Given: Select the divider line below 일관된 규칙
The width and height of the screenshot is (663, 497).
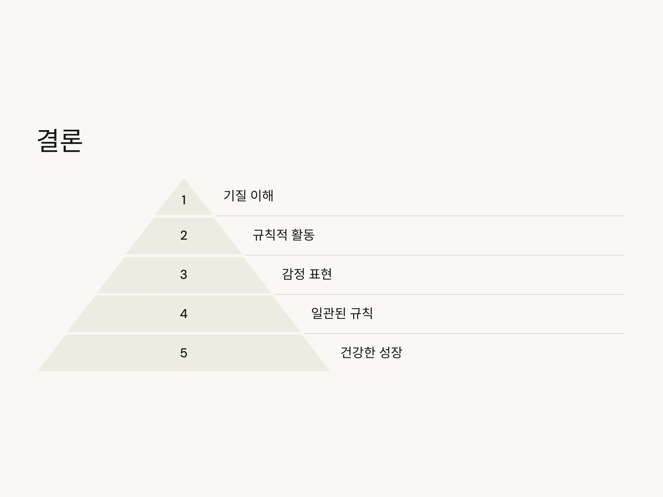Looking at the screenshot, I should tap(464, 334).
